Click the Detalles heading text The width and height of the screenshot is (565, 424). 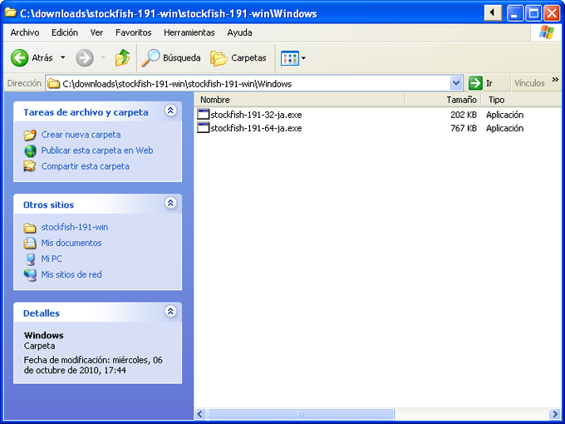click(42, 313)
